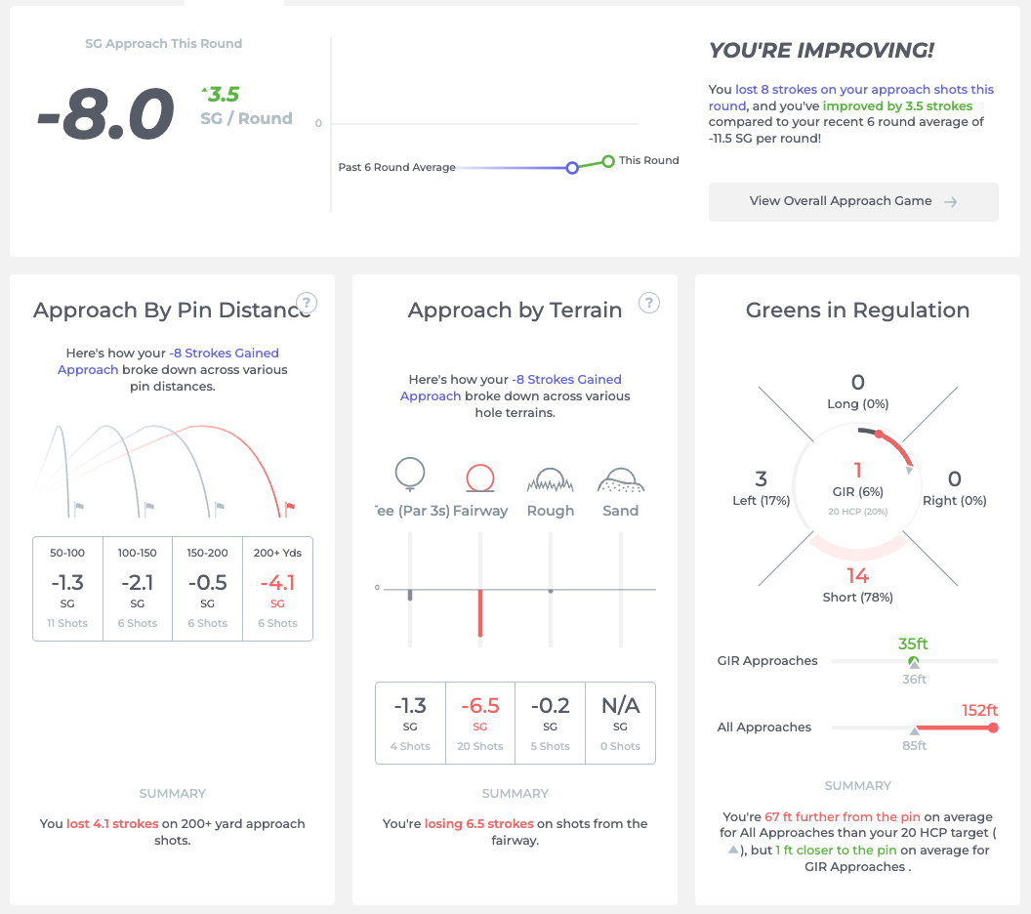Select the Tee (Par 3s) terrain icon
Viewport: 1031px width, 914px height.
pos(410,475)
